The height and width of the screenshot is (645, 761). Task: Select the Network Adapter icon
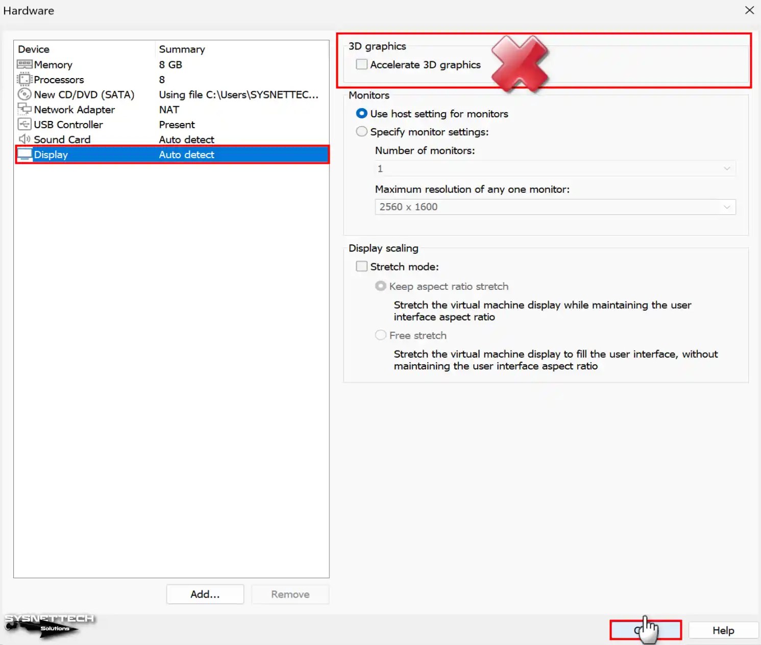(24, 109)
